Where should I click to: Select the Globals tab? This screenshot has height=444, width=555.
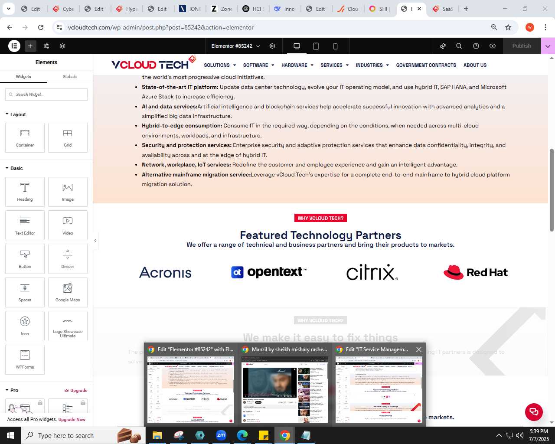click(x=70, y=77)
